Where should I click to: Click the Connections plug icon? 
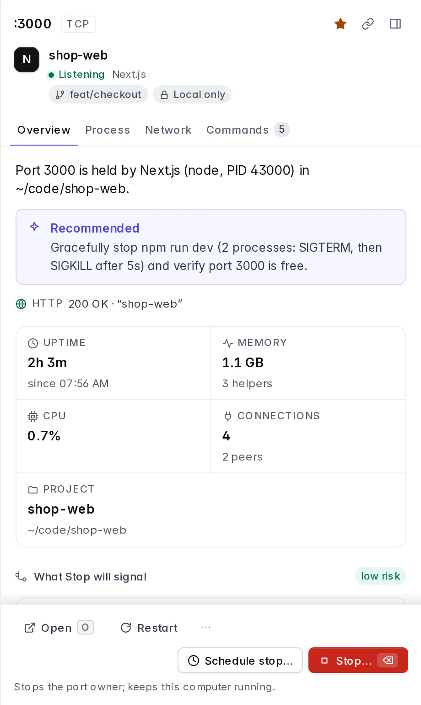(x=227, y=416)
